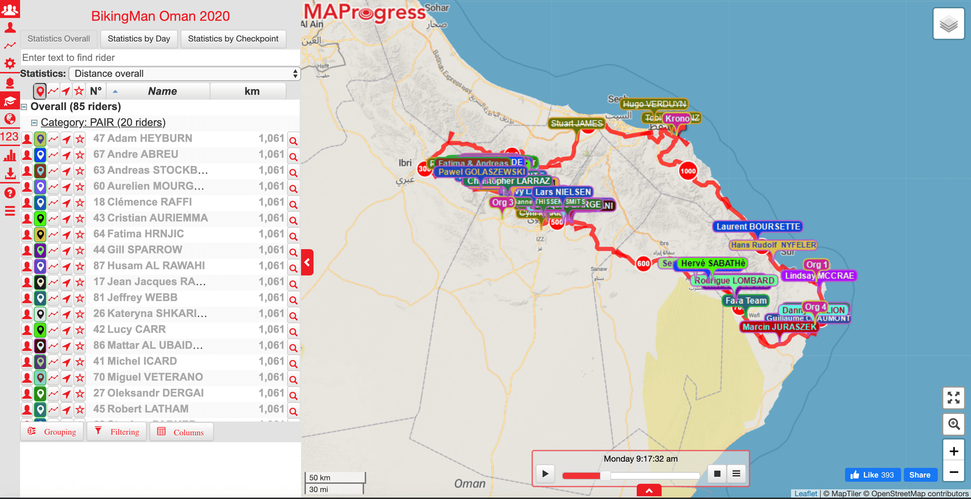Zoom to Adam HEYBURN with magnifier icon
This screenshot has width=971, height=499.
[293, 140]
